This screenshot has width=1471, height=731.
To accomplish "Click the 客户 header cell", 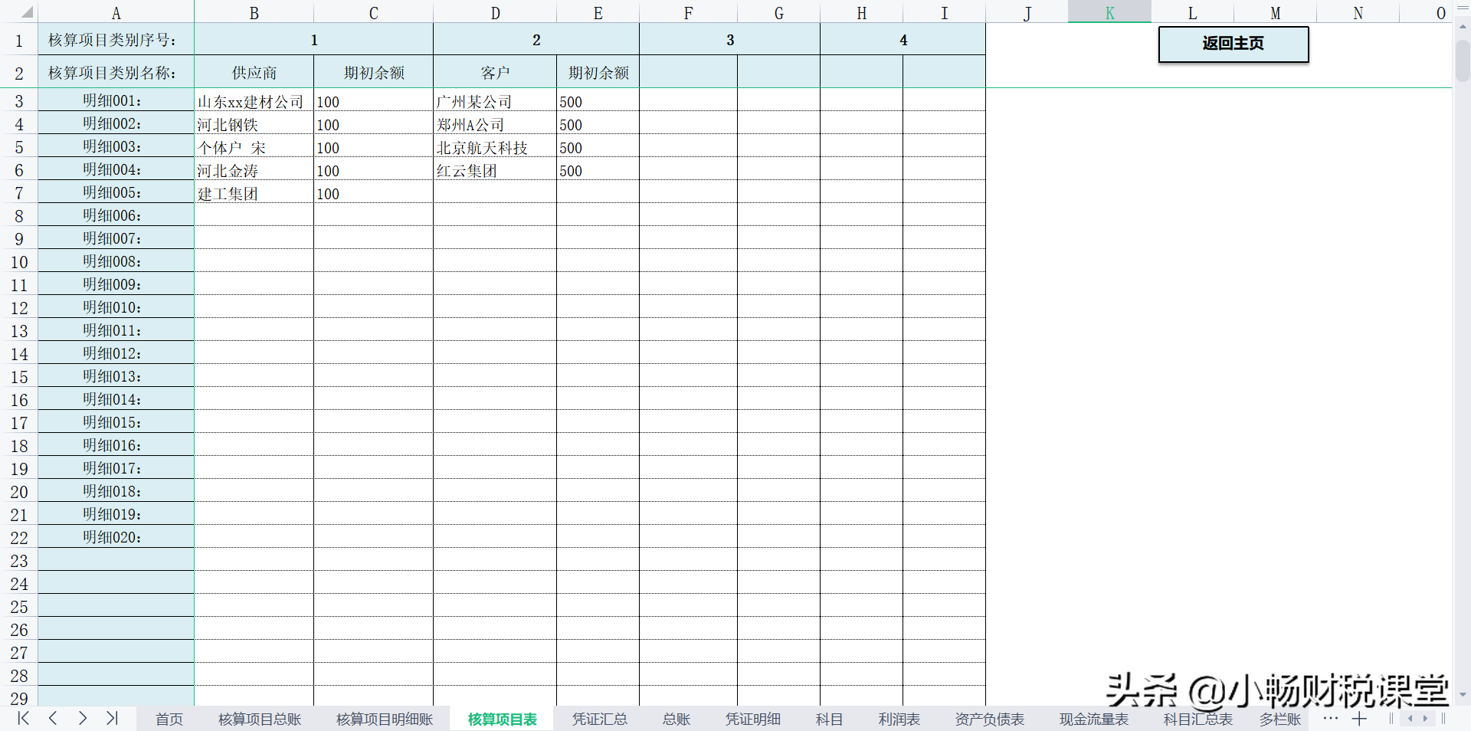I will coord(495,72).
